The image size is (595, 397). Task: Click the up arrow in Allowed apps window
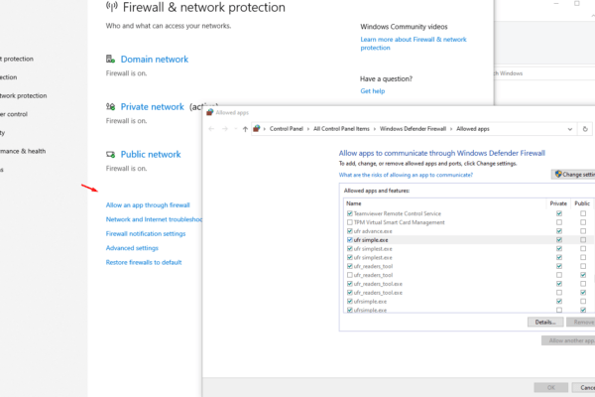(x=245, y=129)
